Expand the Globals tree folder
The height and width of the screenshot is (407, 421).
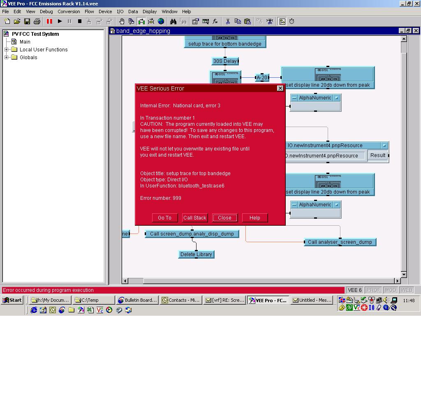pos(7,58)
